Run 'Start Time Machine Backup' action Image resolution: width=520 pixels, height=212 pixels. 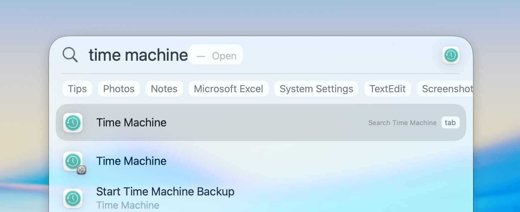[261, 198]
